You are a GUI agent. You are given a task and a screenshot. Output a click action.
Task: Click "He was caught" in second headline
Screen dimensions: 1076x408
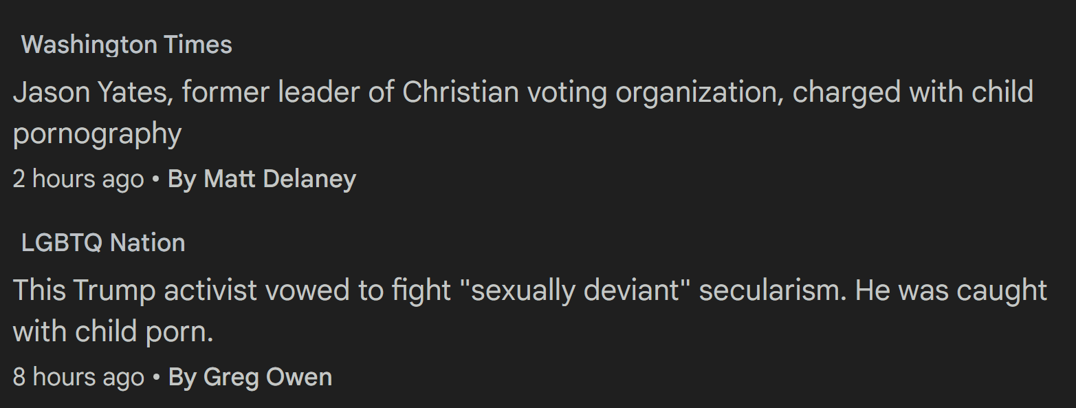point(952,290)
